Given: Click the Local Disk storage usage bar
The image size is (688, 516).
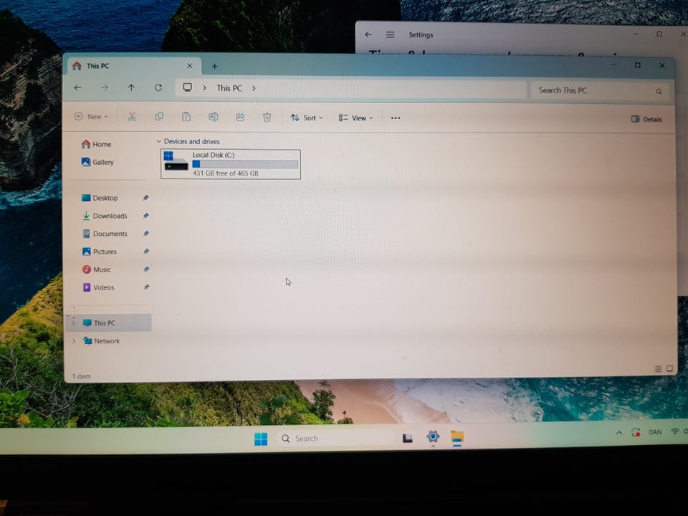Looking at the screenshot, I should [x=245, y=164].
